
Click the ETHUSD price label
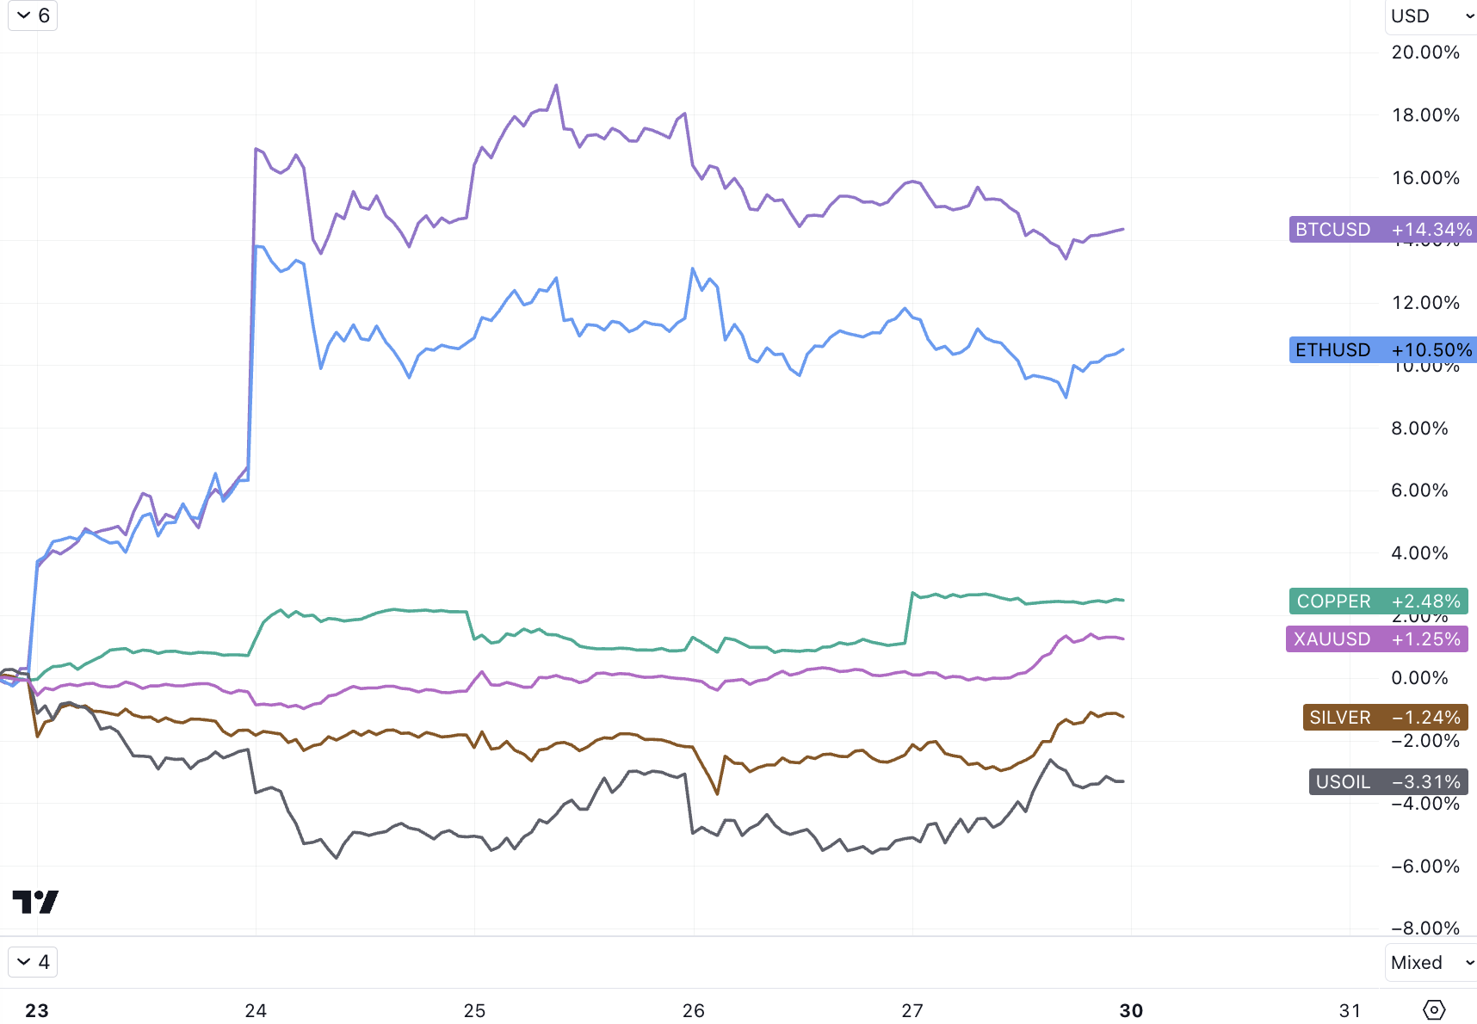tap(1382, 350)
